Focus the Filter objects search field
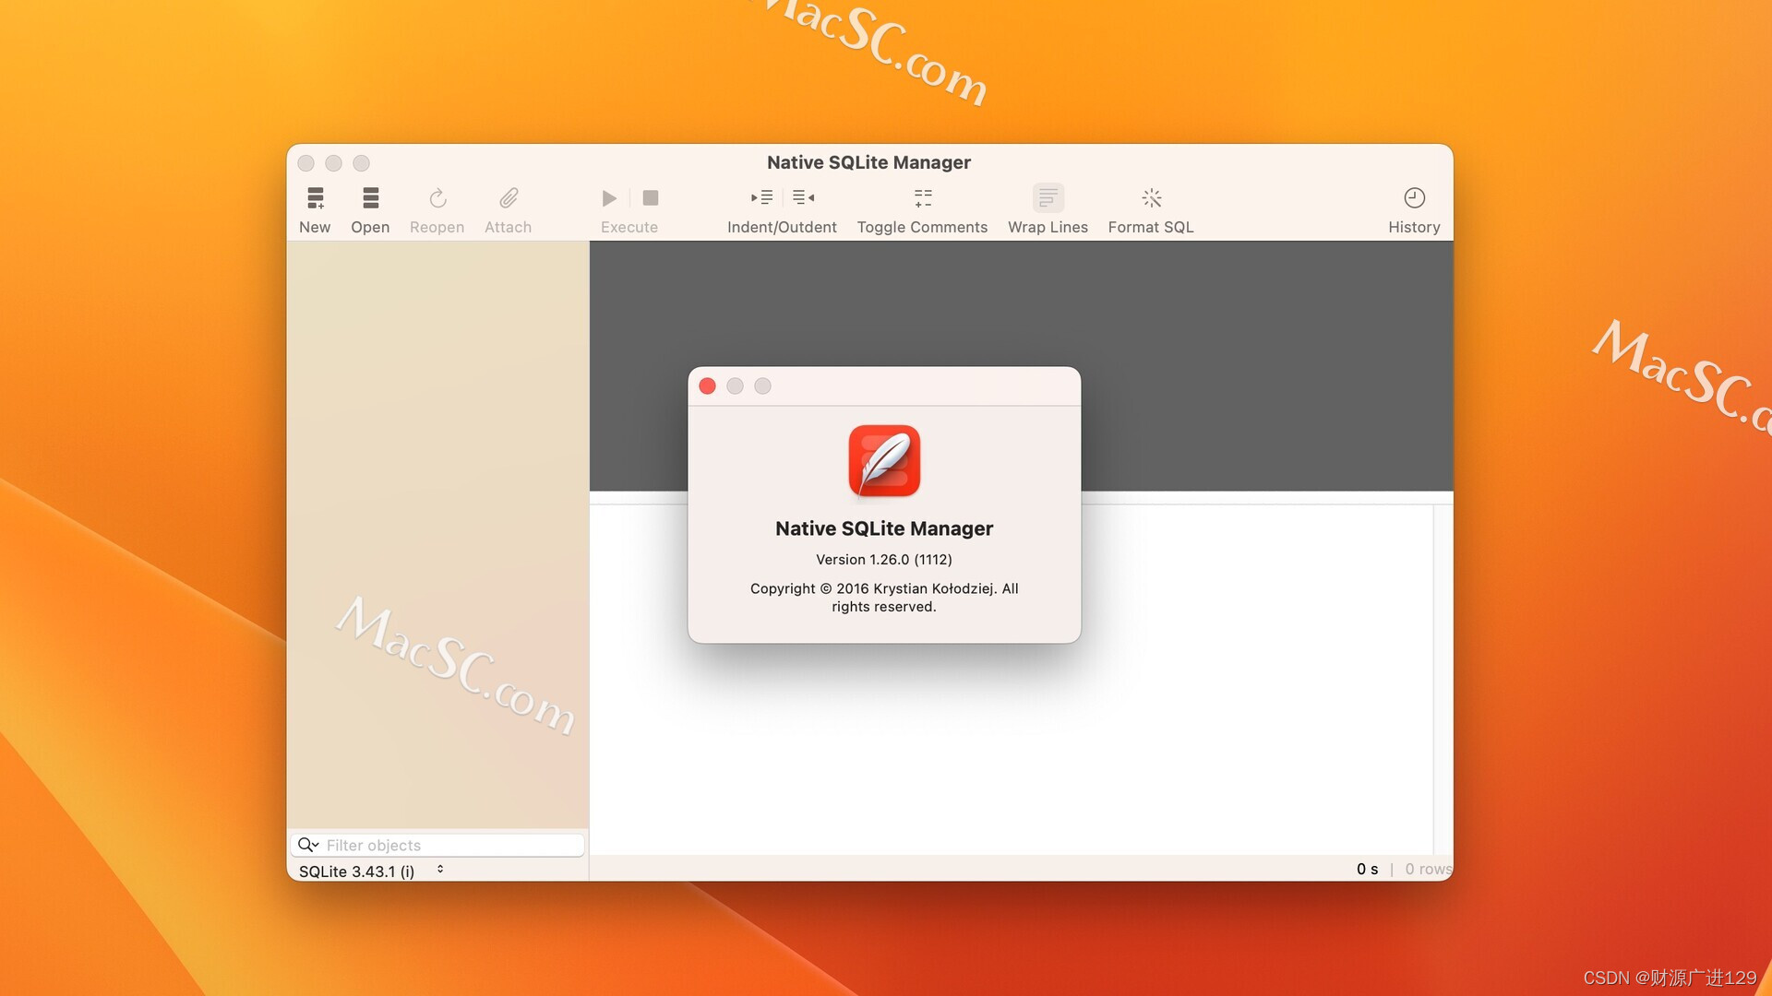1772x996 pixels. [437, 845]
